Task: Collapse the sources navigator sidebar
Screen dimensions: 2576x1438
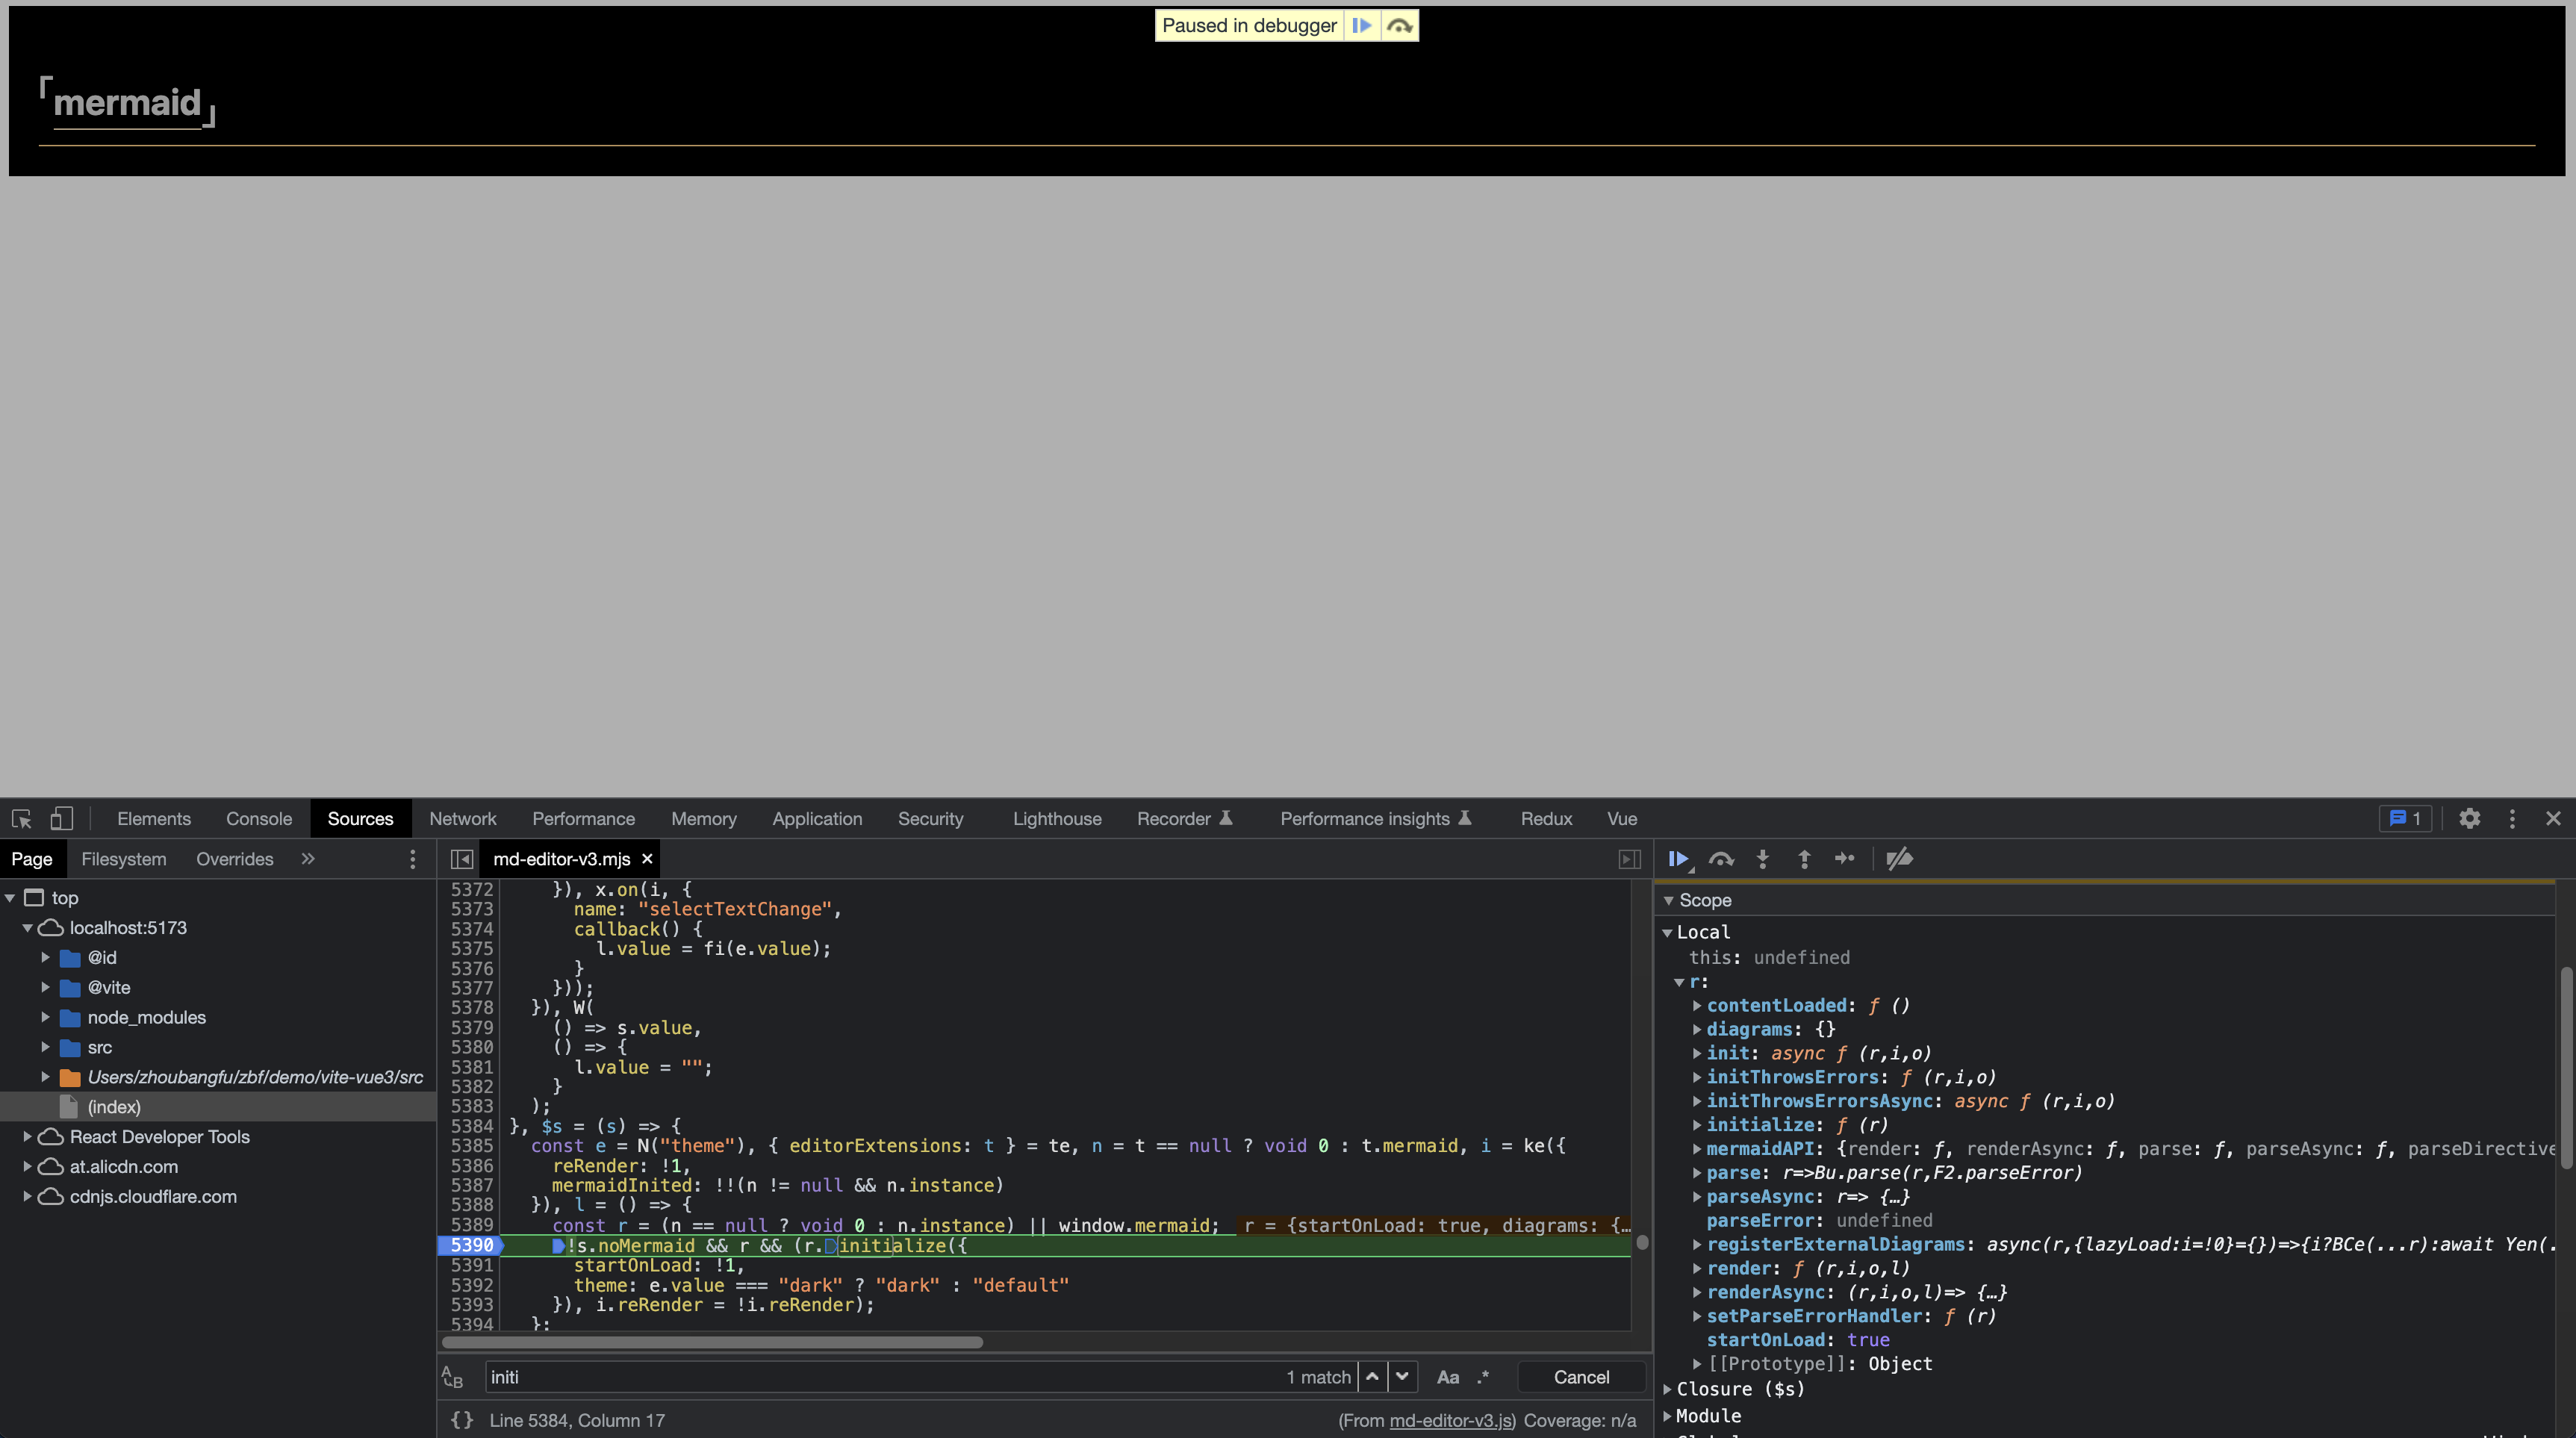Action: [462, 858]
